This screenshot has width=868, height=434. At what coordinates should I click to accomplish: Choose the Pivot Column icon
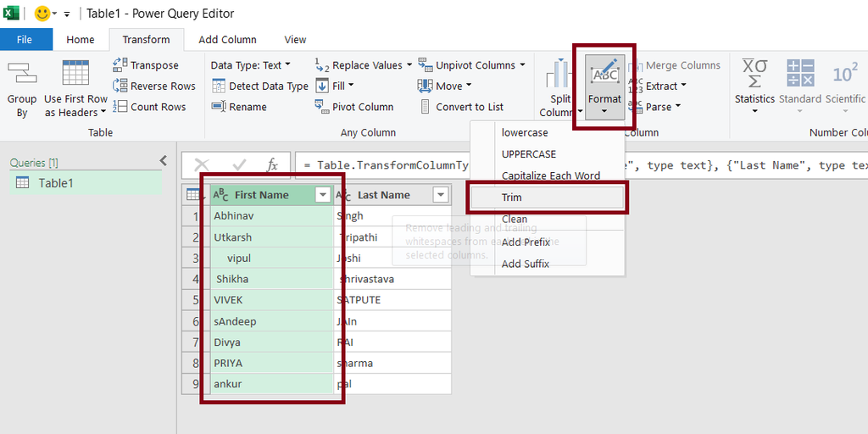click(321, 106)
